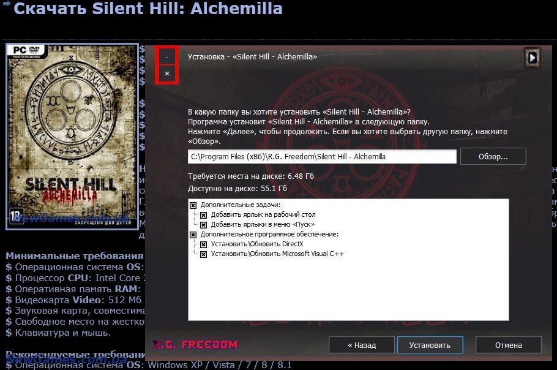Close the installer using the × button
This screenshot has height=370, width=557.
point(167,74)
